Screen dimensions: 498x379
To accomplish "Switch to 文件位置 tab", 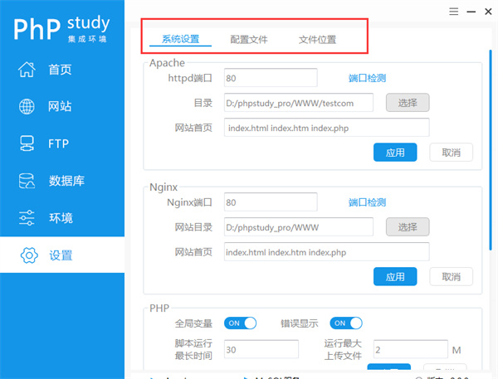I will point(317,40).
